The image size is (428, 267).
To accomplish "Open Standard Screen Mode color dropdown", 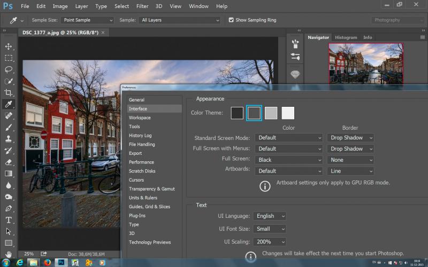I will pyautogui.click(x=289, y=138).
